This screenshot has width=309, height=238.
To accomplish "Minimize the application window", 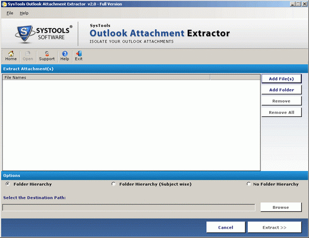I will pos(292,4).
